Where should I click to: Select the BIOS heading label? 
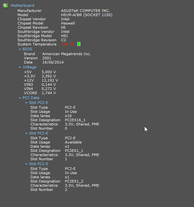tap(27, 49)
